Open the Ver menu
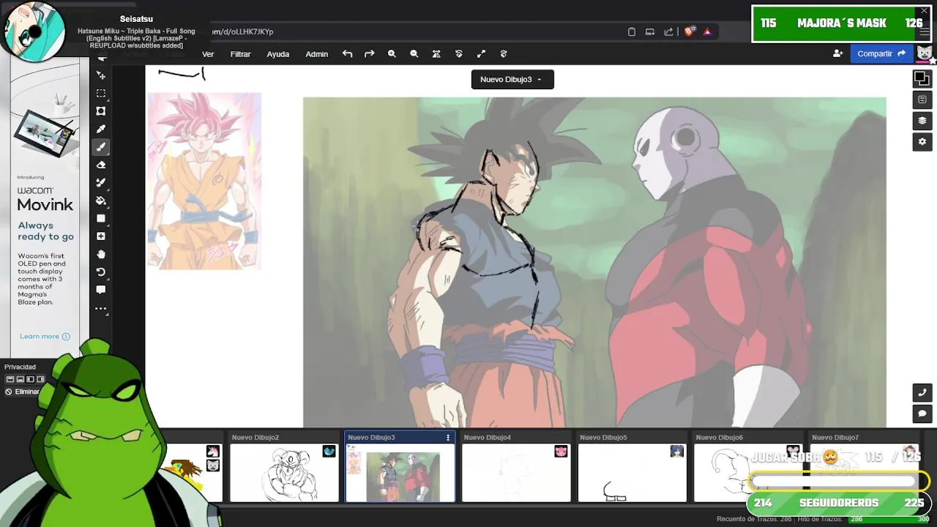 click(208, 54)
